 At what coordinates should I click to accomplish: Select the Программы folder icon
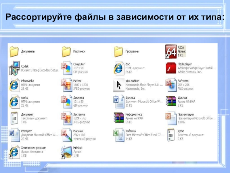click(118, 52)
